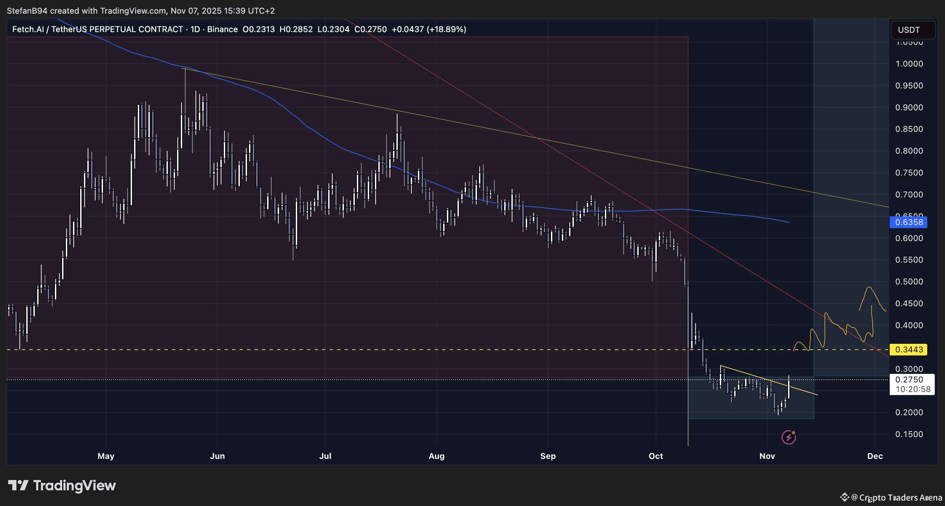Click the TradingView logo in the footer
945x506 pixels.
62,486
